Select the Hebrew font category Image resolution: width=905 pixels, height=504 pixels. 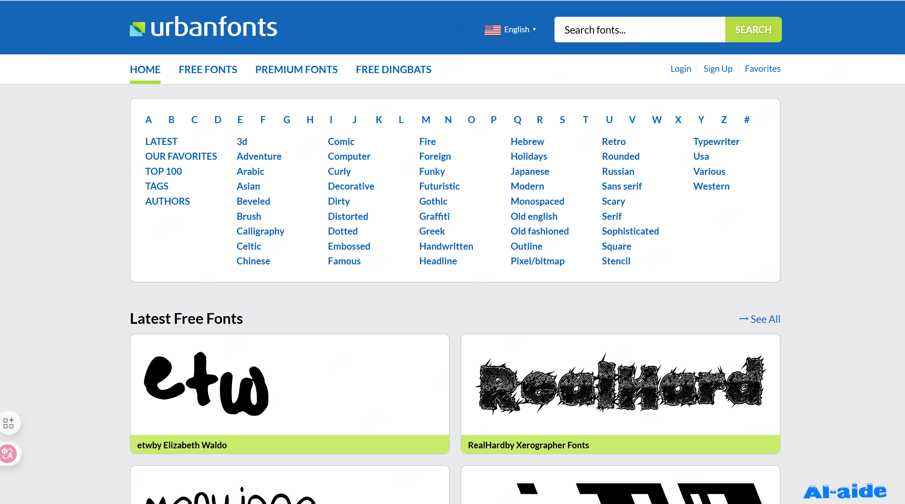[x=527, y=142]
